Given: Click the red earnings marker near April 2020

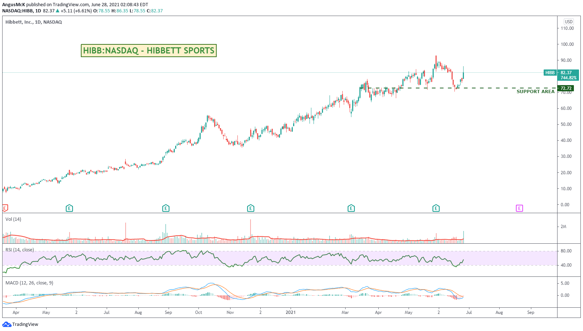Looking at the screenshot, I should point(5,208).
